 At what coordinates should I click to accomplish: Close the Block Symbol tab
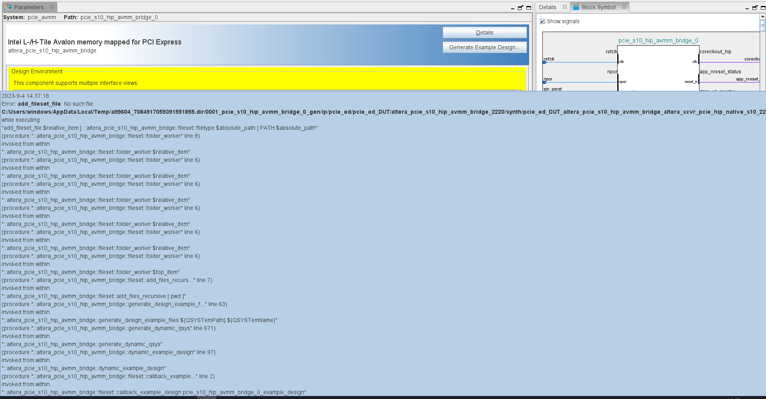[x=624, y=7]
